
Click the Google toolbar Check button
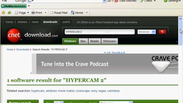(148, 1)
